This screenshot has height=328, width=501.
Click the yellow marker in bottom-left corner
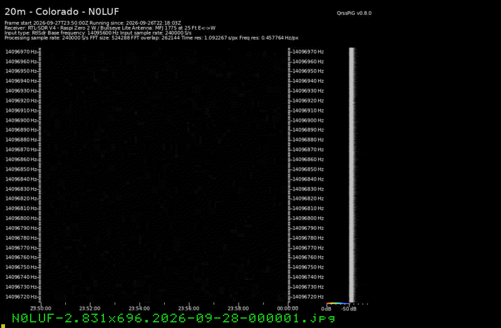point(3,326)
